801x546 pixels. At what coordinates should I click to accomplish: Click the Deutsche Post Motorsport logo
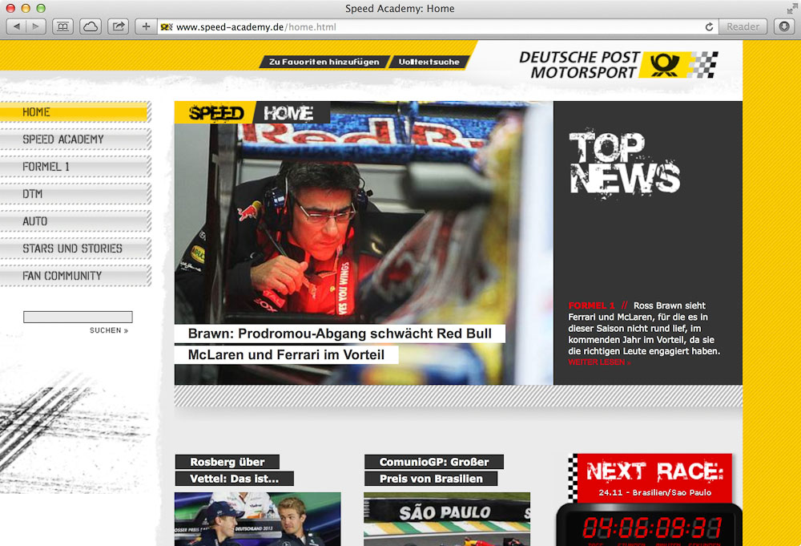click(x=618, y=64)
